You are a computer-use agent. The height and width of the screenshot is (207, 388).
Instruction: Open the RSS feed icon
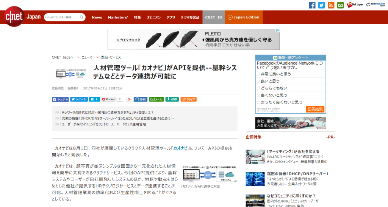click(x=331, y=5)
